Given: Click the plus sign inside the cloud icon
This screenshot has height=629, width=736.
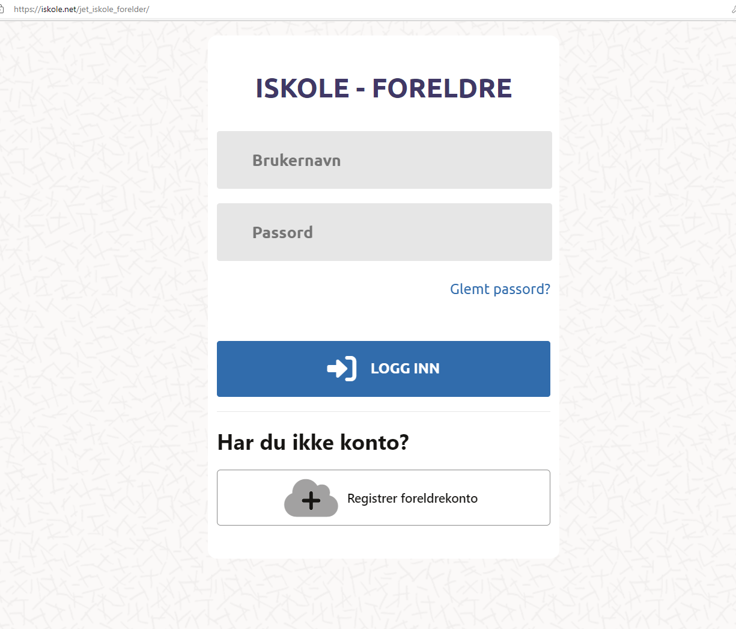Looking at the screenshot, I should (x=311, y=500).
